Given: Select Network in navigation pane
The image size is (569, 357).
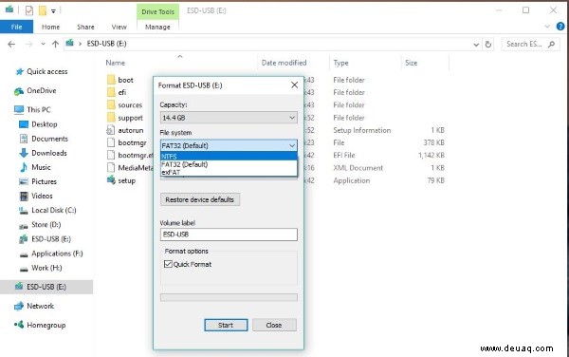Looking at the screenshot, I should tap(40, 306).
